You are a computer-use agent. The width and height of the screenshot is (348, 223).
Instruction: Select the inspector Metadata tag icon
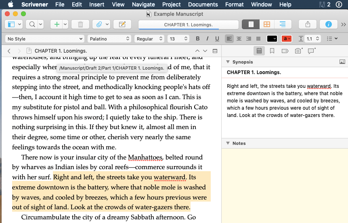tap(285, 51)
